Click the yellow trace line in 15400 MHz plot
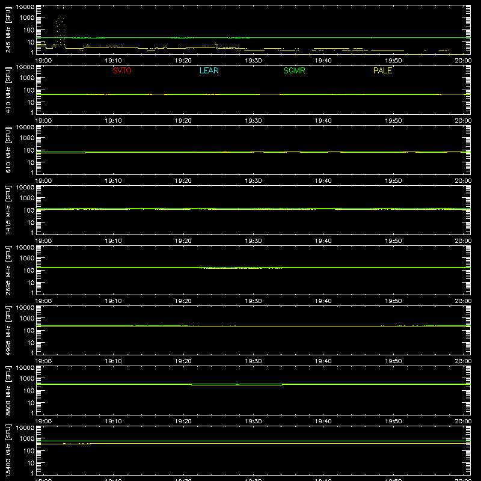Screen dimensions: 481x481 pos(253,444)
